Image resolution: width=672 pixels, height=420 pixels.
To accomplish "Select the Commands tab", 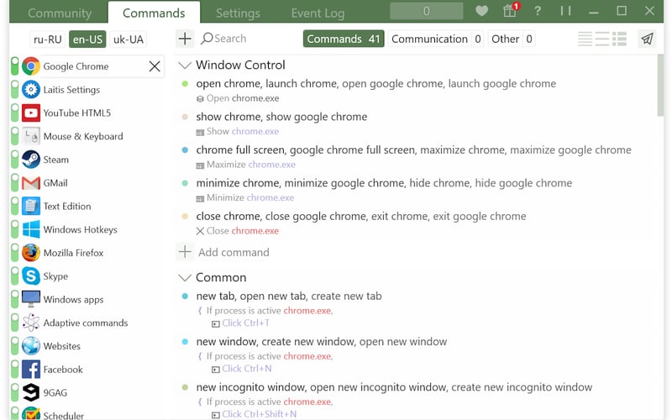I will (154, 13).
